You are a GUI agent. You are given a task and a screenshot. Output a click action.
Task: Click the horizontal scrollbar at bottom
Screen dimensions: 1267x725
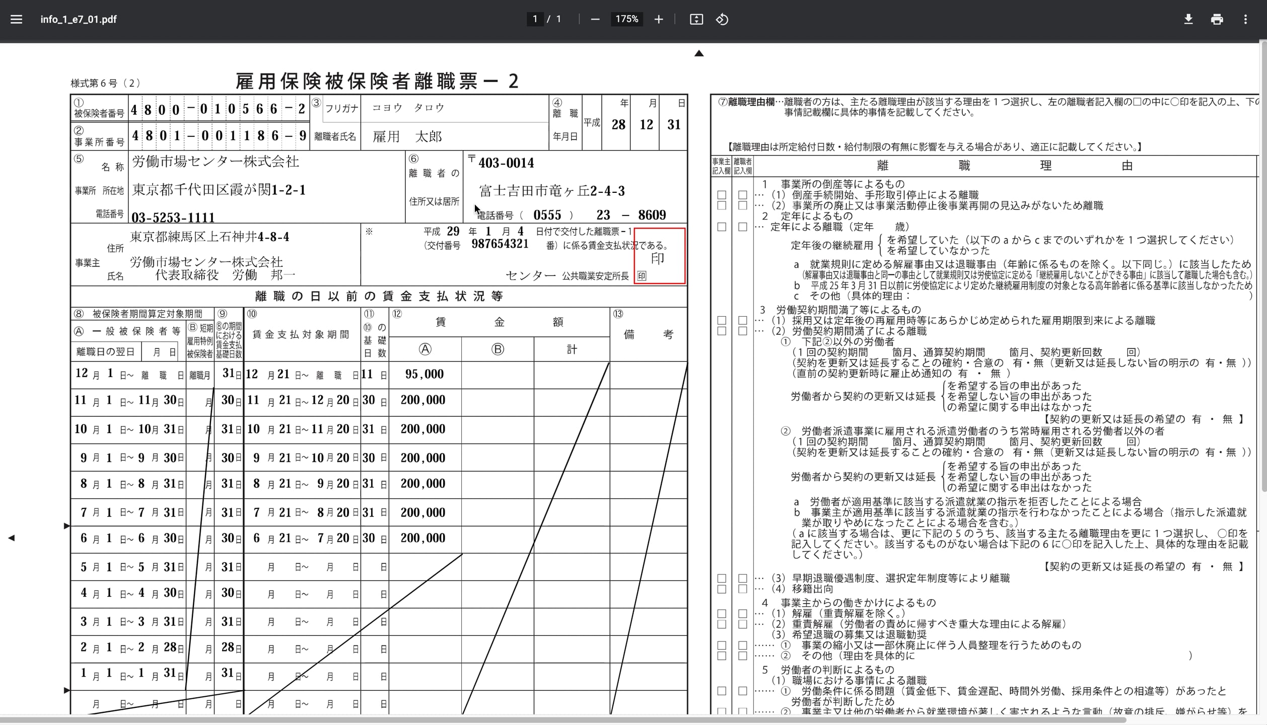click(x=563, y=720)
